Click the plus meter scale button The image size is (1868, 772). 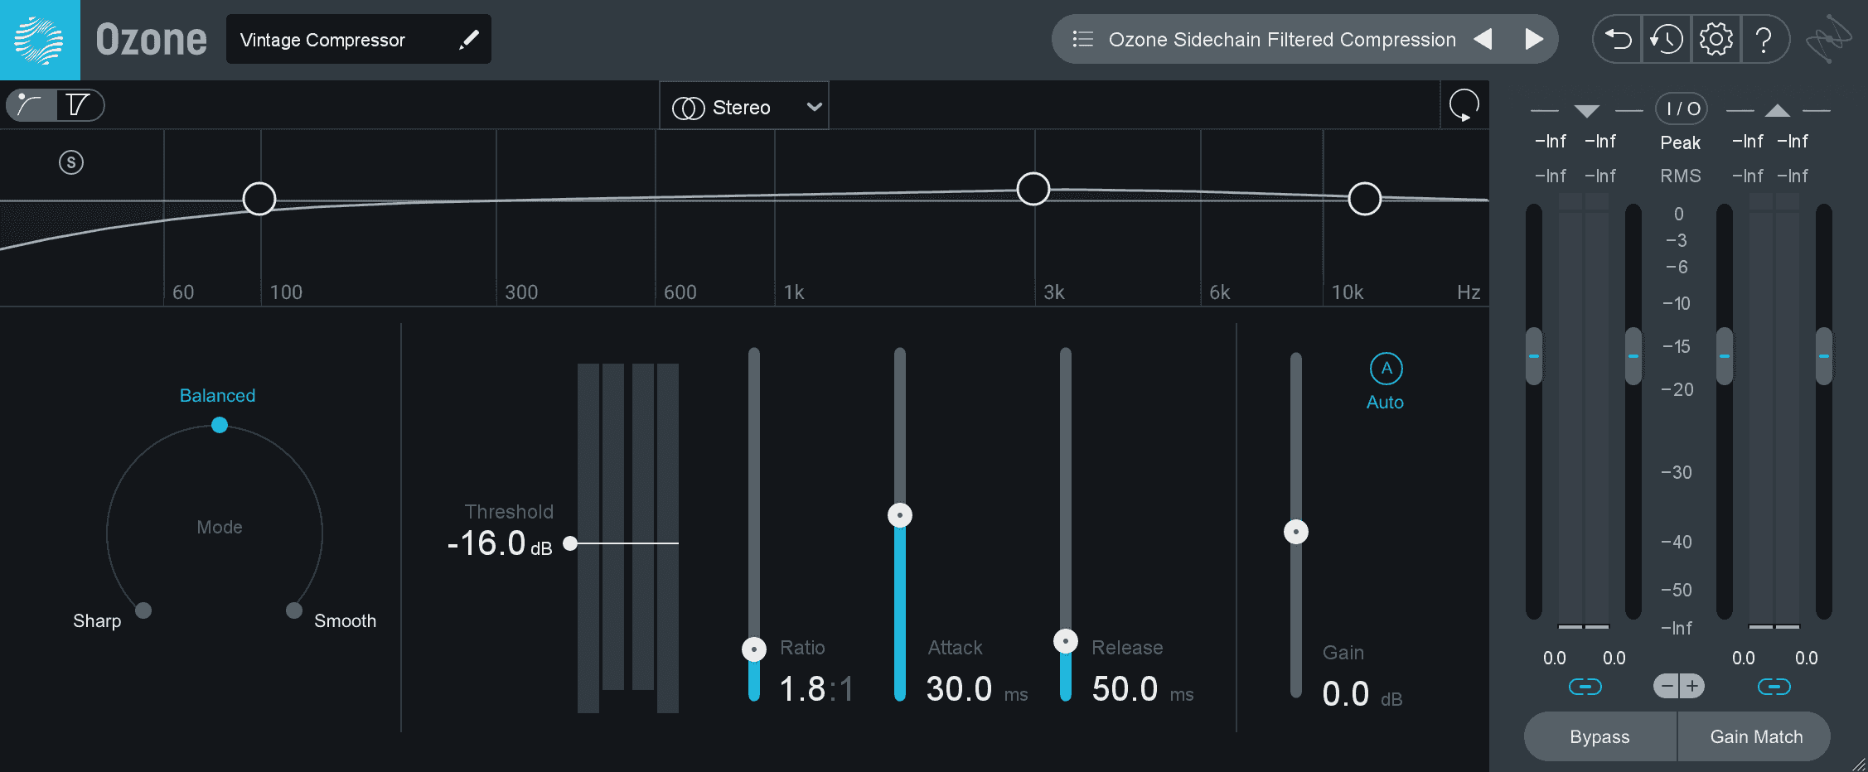[1692, 686]
